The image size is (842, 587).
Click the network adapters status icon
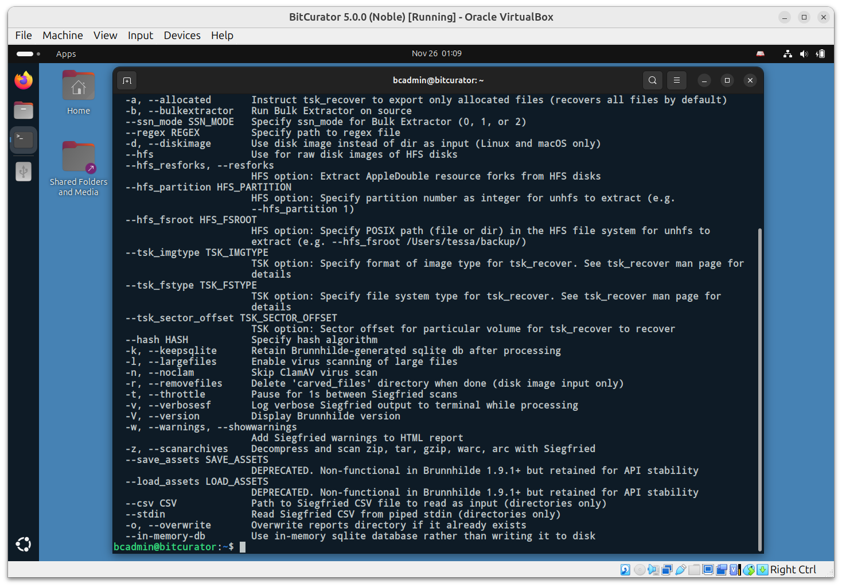pyautogui.click(x=667, y=569)
